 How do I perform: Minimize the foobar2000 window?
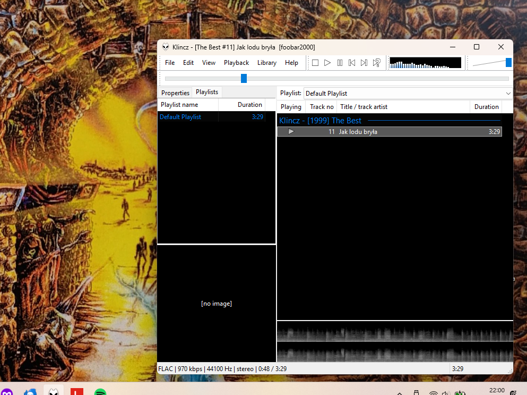[x=453, y=47]
